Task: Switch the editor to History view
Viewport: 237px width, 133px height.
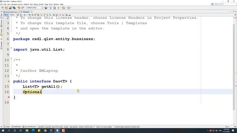Action: pyautogui.click(x=12, y=15)
